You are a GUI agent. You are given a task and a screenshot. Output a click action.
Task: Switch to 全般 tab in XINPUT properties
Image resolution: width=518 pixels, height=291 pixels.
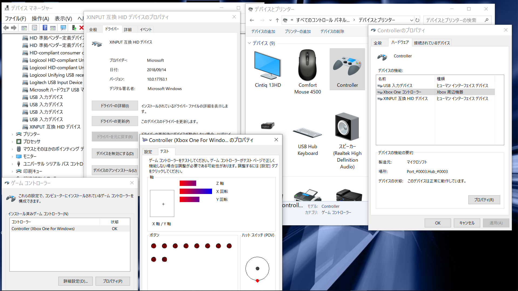(93, 29)
